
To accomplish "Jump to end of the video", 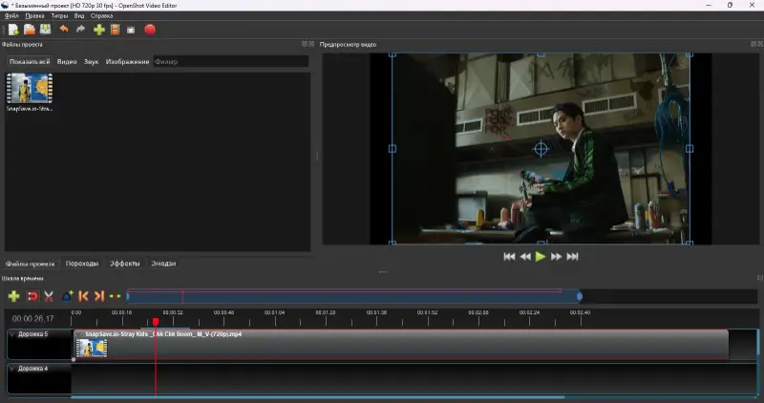I will point(572,256).
